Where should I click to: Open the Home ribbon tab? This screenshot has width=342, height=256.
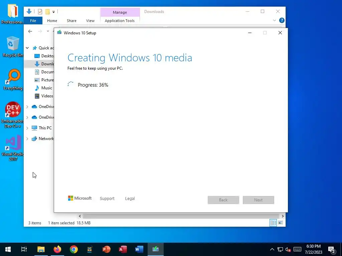[52, 21]
